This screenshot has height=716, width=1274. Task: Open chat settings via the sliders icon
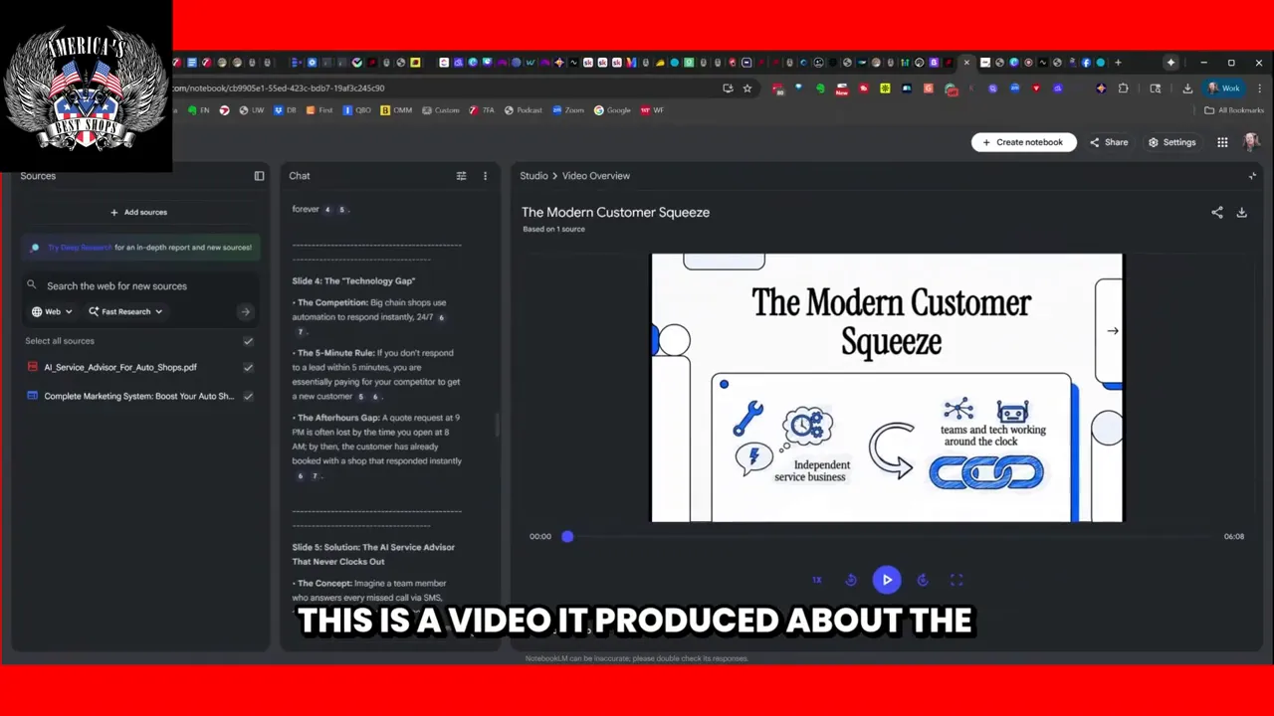click(461, 176)
